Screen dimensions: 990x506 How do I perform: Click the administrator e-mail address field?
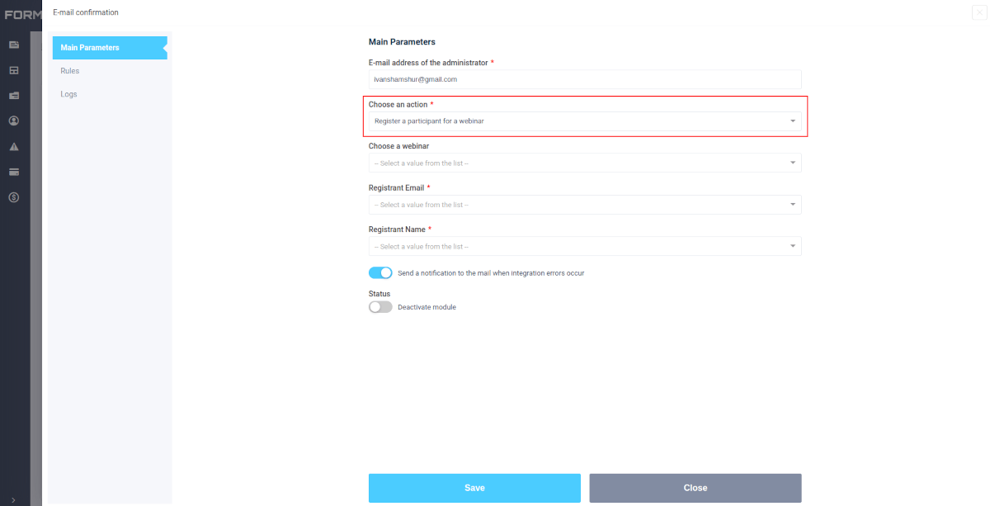584,79
